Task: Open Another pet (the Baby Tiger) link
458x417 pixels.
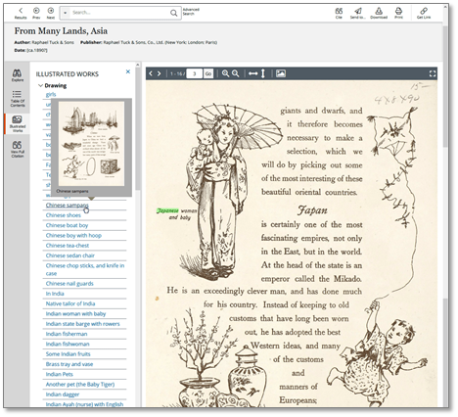Action: tap(80, 385)
